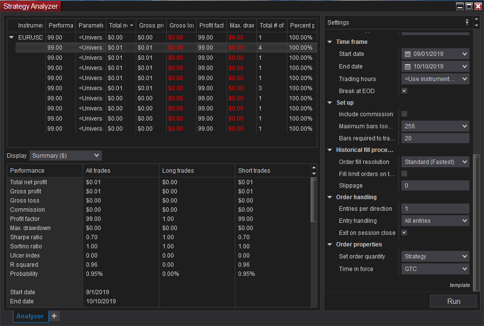Open the Display Summary ($) dropdown
This screenshot has width=484, height=326.
click(x=66, y=155)
